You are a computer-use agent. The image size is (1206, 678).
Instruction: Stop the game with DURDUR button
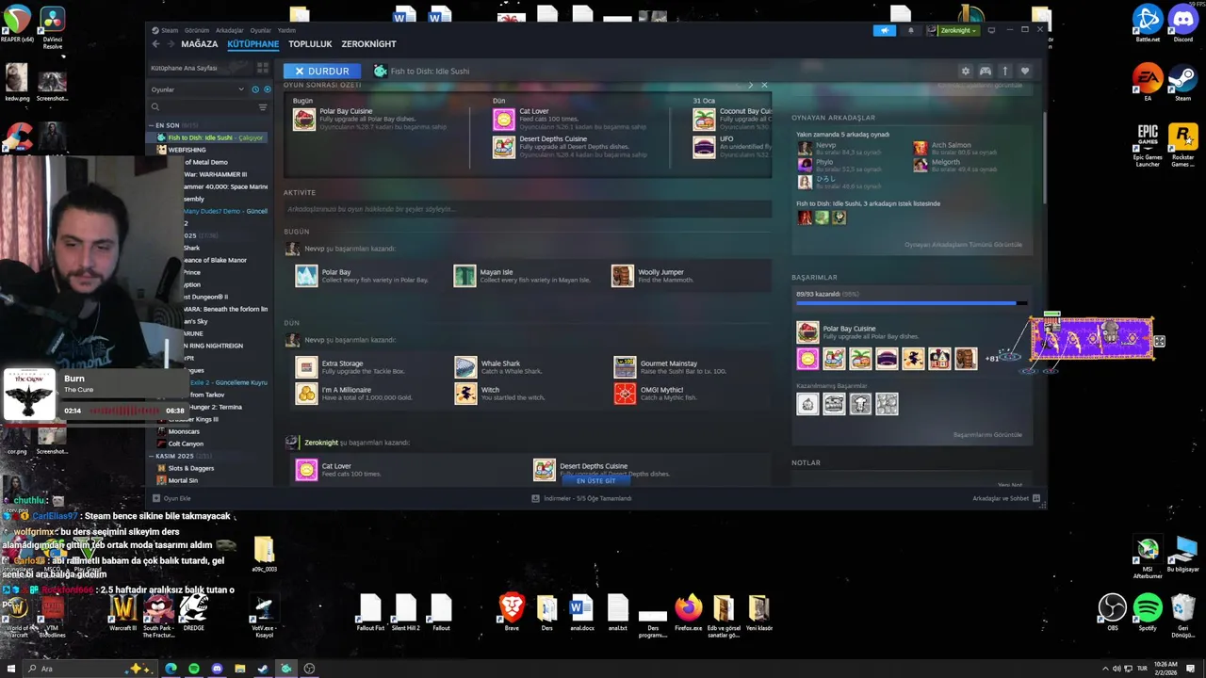coord(321,71)
